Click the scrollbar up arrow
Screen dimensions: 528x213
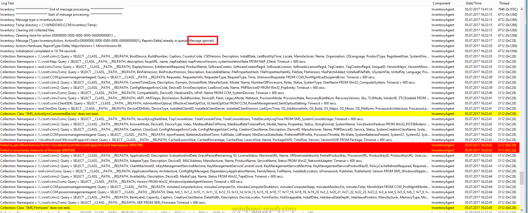tap(522, 9)
